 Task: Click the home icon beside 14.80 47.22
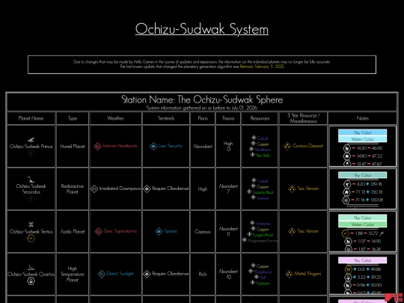347,156
